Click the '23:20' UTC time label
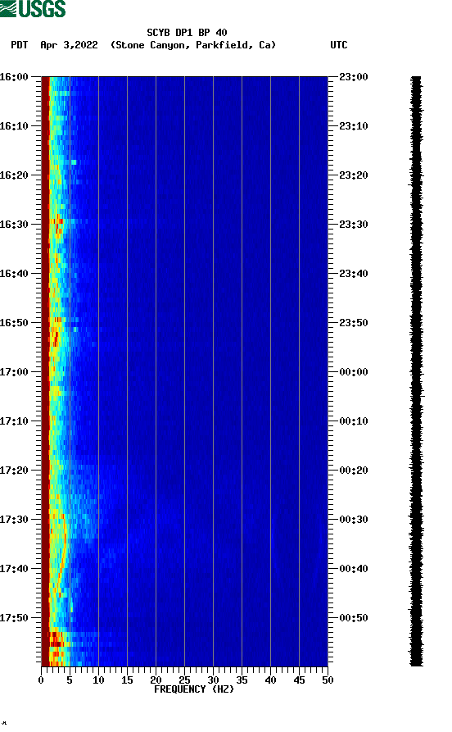This screenshot has height=732, width=452. tap(354, 175)
